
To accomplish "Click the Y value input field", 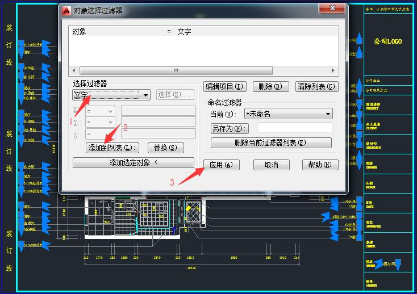I will pyautogui.click(x=159, y=121).
